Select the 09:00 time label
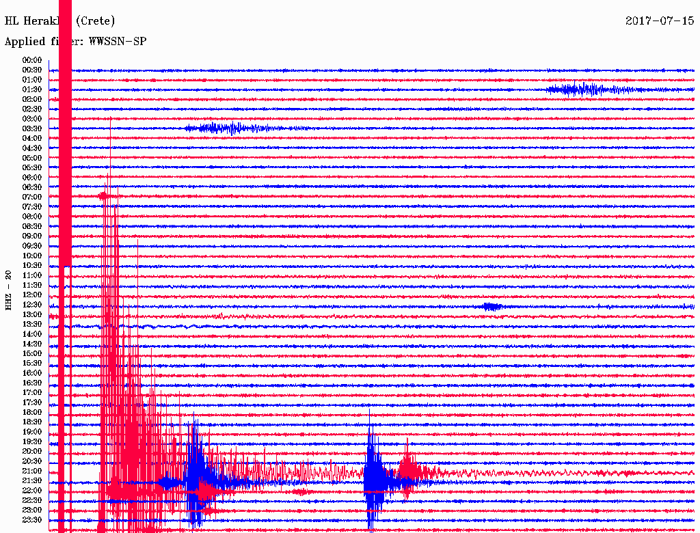 (31, 236)
